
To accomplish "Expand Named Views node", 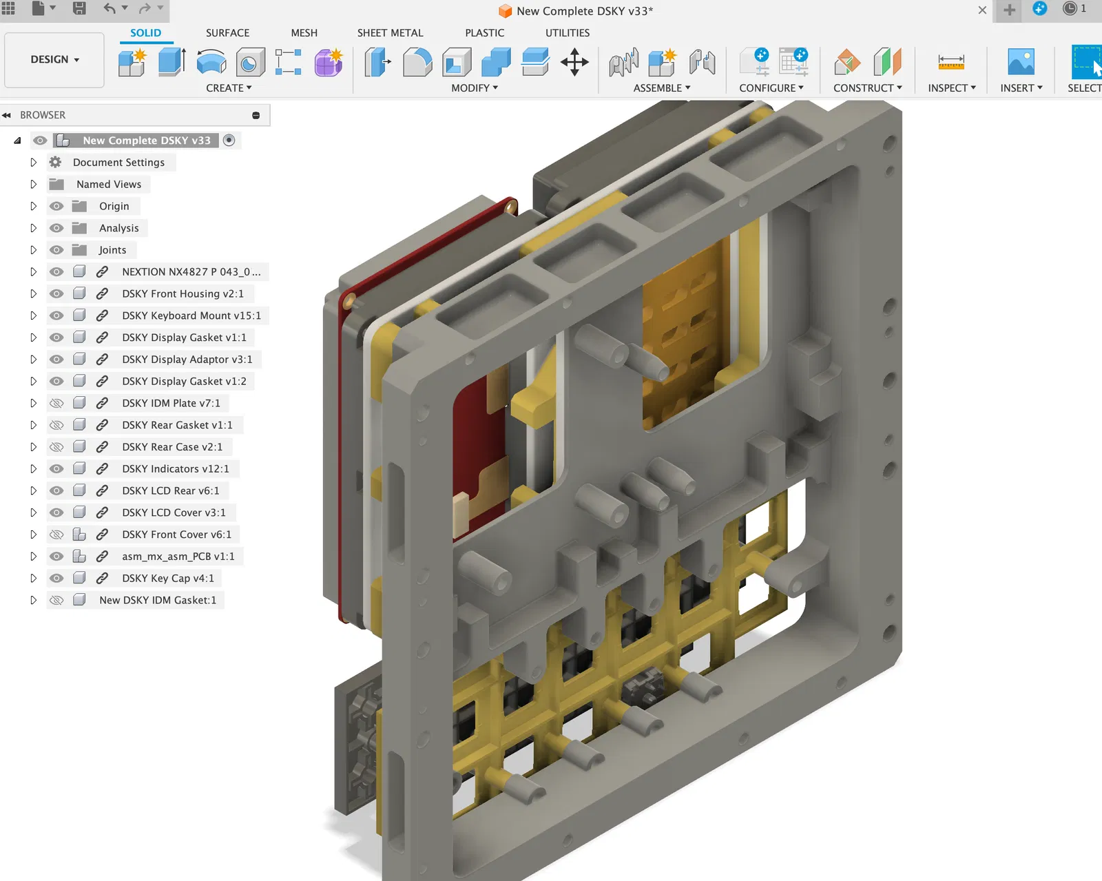I will [x=33, y=185].
